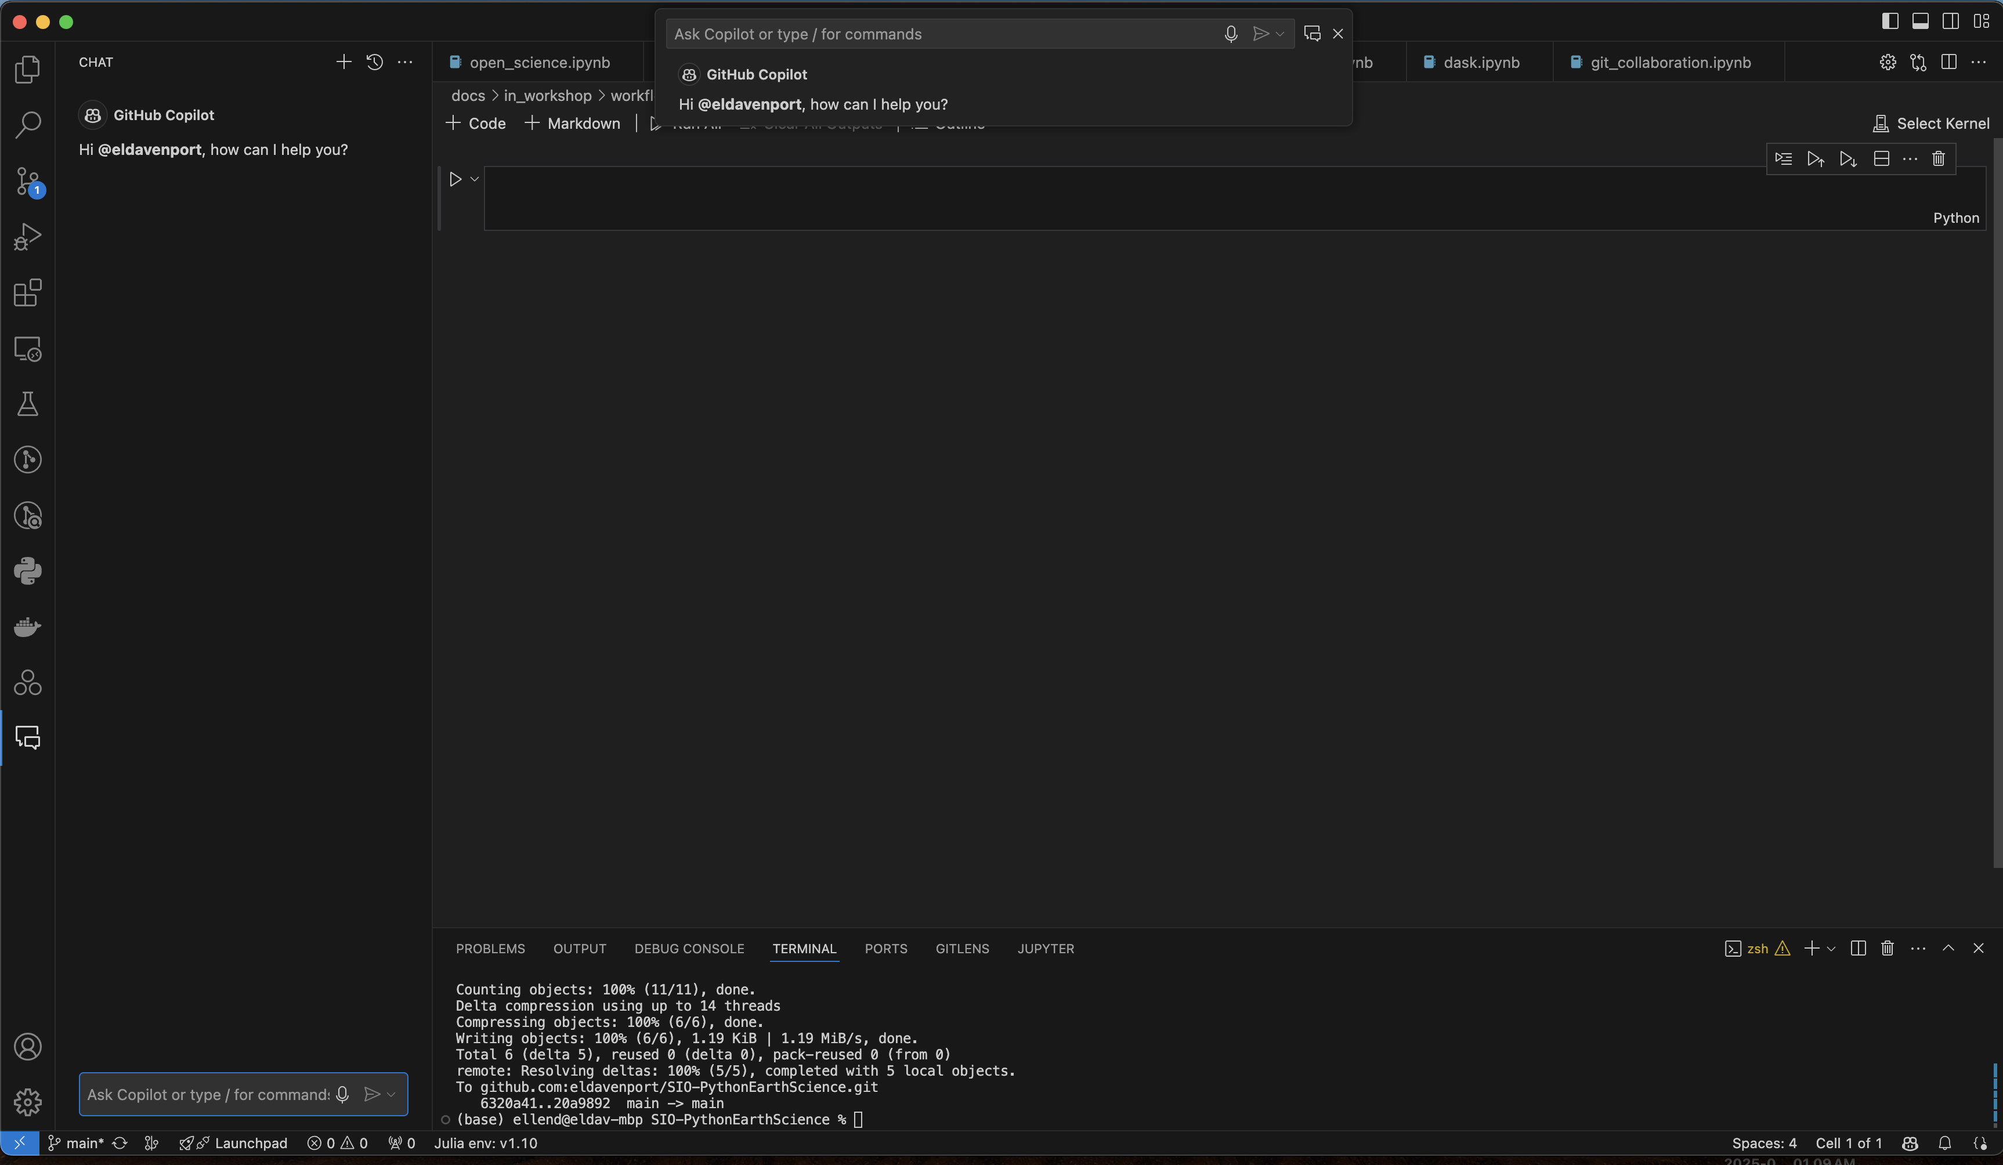Delete cell using the trash icon
This screenshot has width=2003, height=1165.
(x=1938, y=159)
